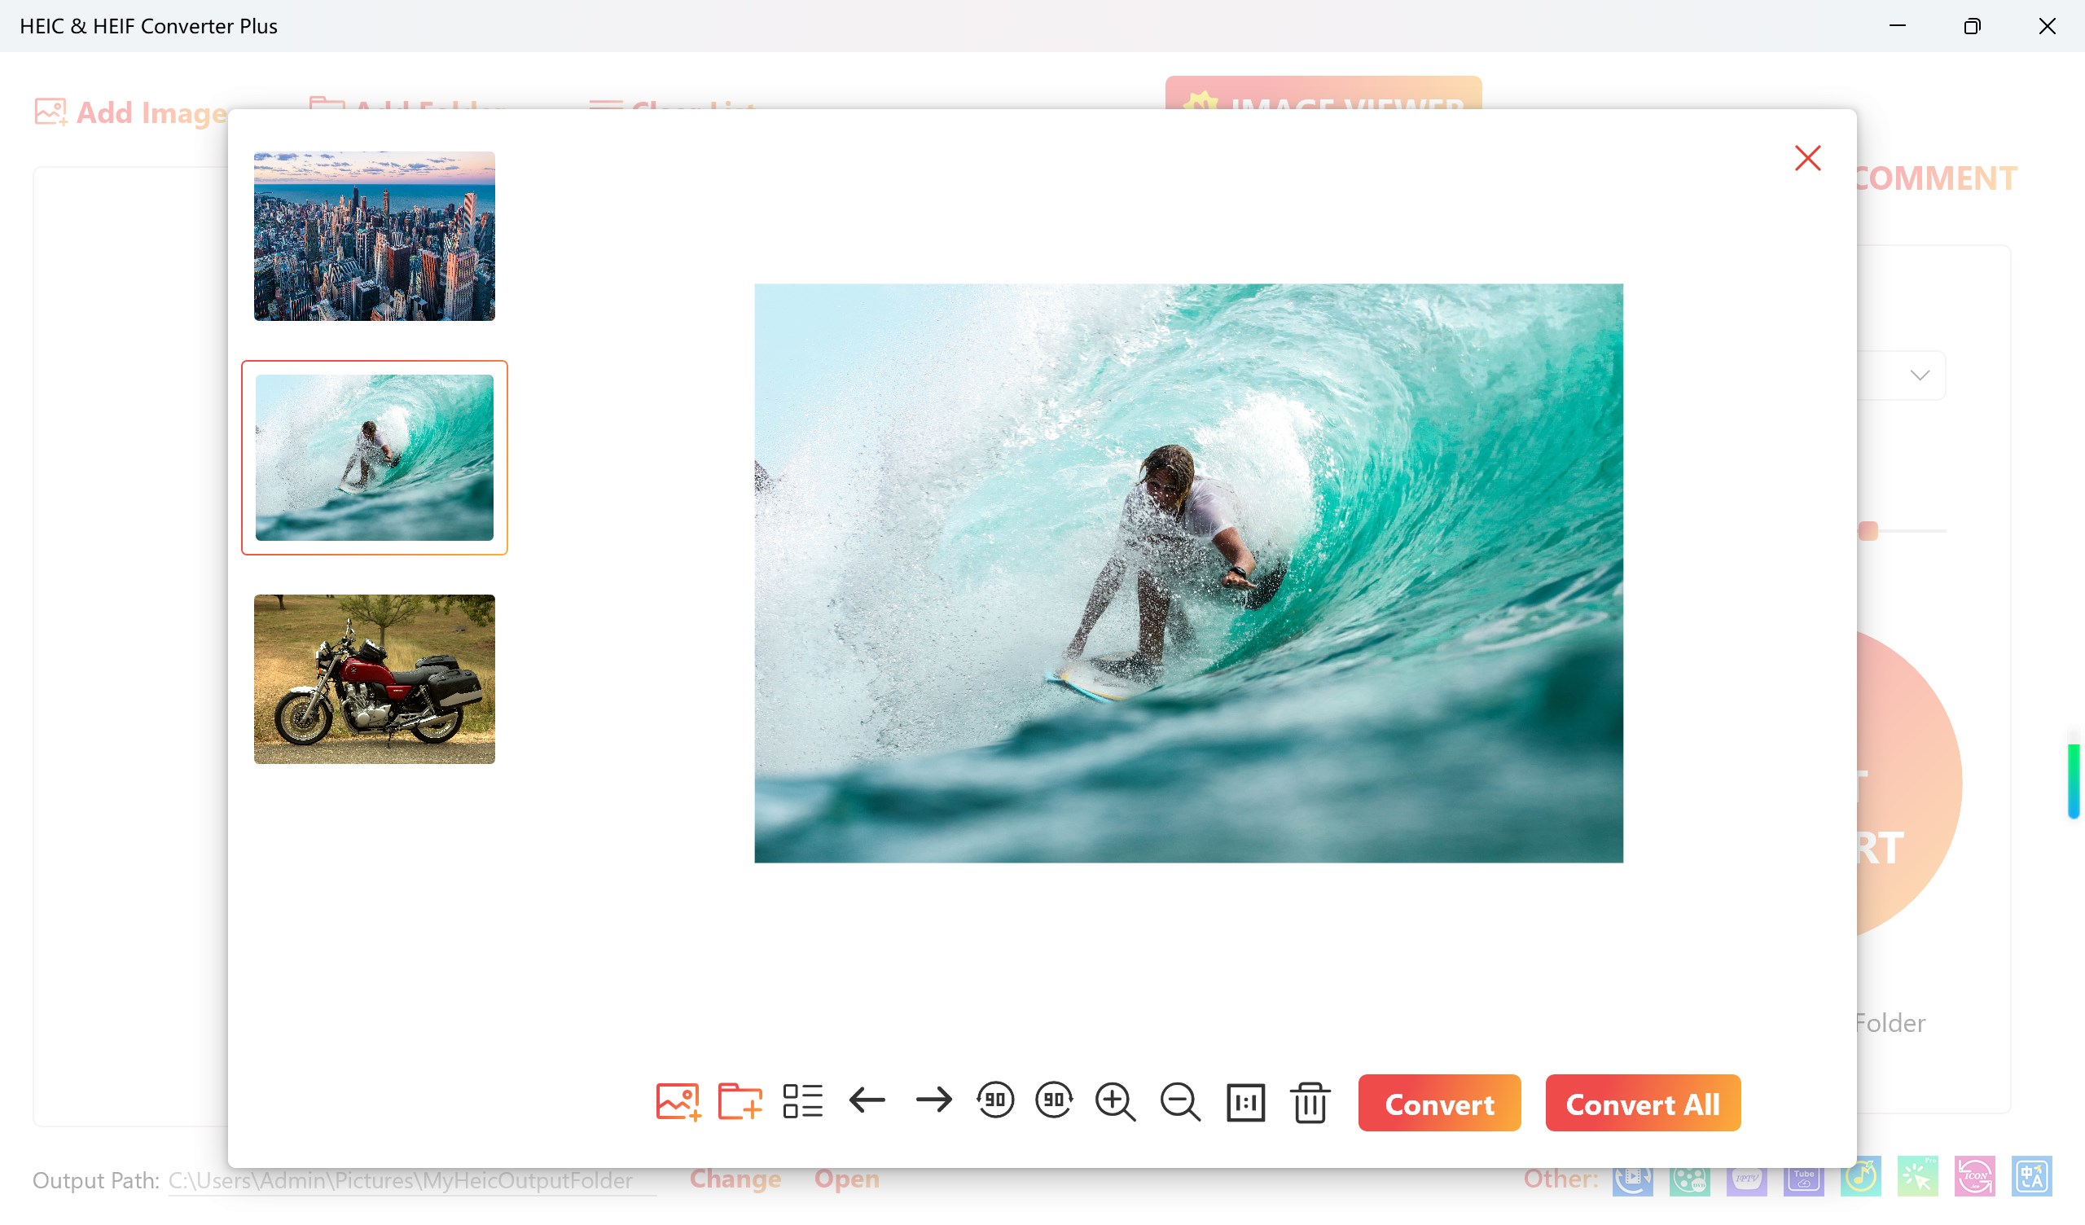Expand the format dropdown on the right panel
The width and height of the screenshot is (2085, 1225).
(1921, 375)
